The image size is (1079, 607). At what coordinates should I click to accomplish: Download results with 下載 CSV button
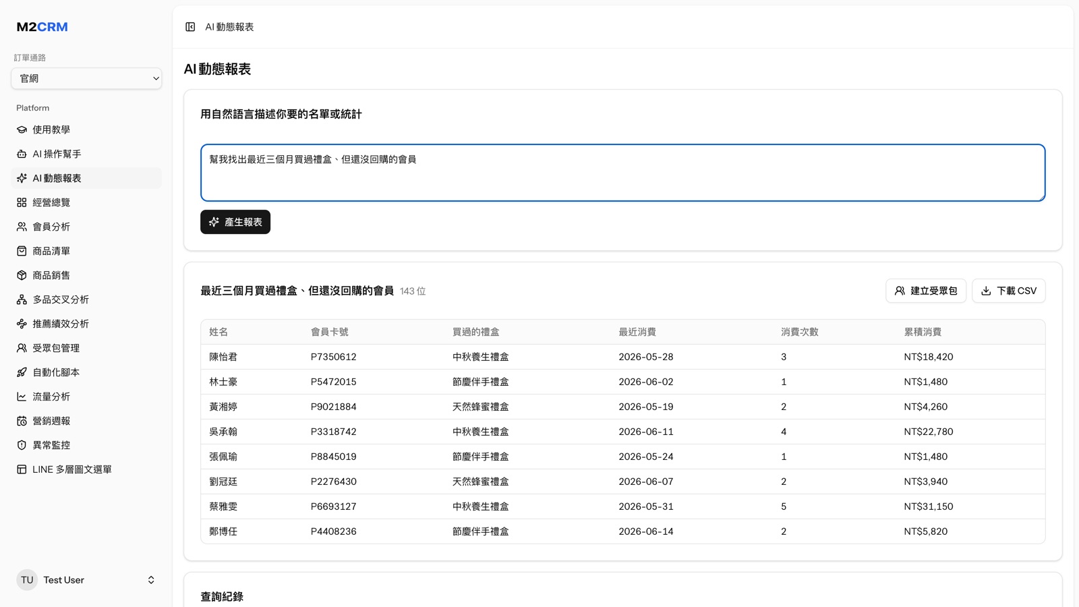pyautogui.click(x=1009, y=291)
